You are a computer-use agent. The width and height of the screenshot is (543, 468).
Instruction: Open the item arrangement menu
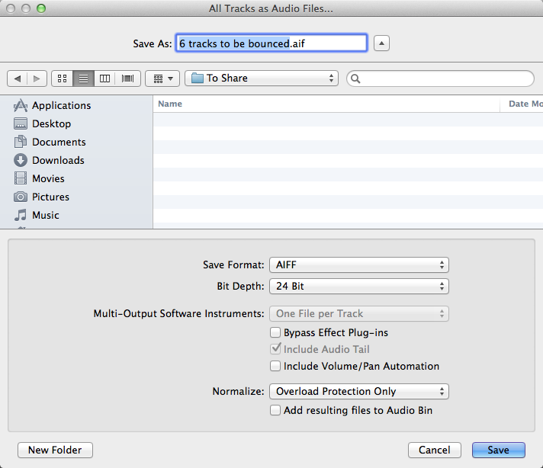(162, 79)
